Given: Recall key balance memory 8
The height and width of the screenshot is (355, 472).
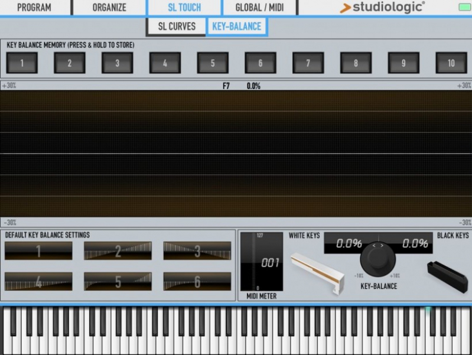Looking at the screenshot, I should tap(356, 63).
